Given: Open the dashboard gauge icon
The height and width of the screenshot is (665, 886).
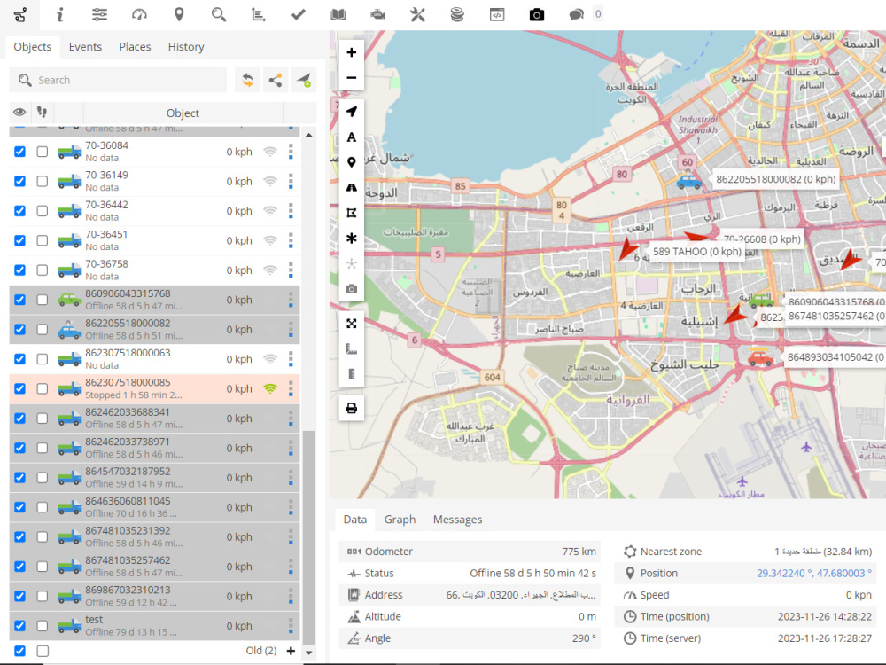Looking at the screenshot, I should pos(139,15).
